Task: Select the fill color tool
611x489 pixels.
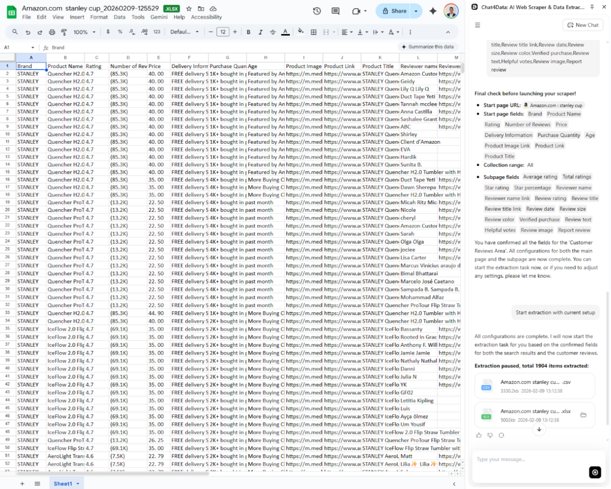Action: pos(300,32)
